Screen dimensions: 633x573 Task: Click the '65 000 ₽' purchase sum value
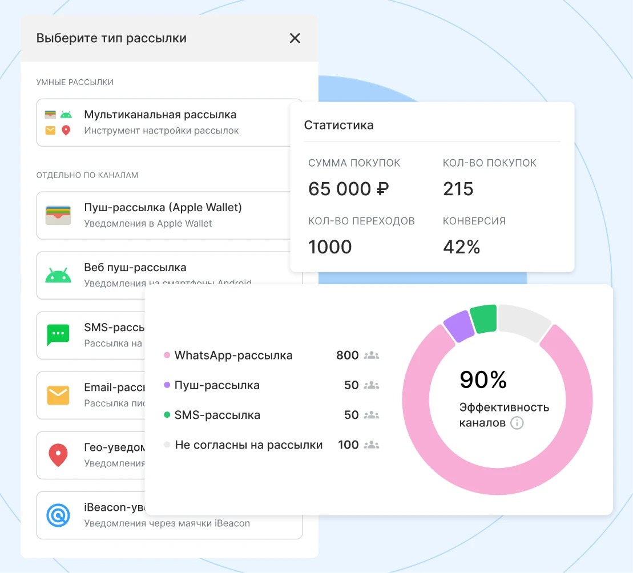pos(349,189)
